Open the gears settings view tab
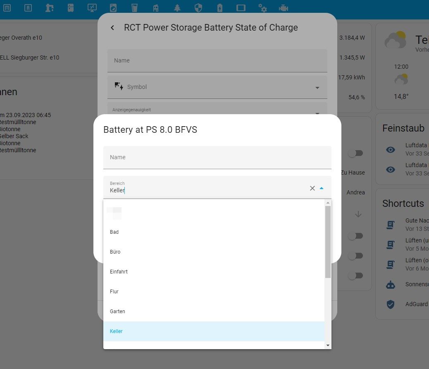 tap(262, 8)
